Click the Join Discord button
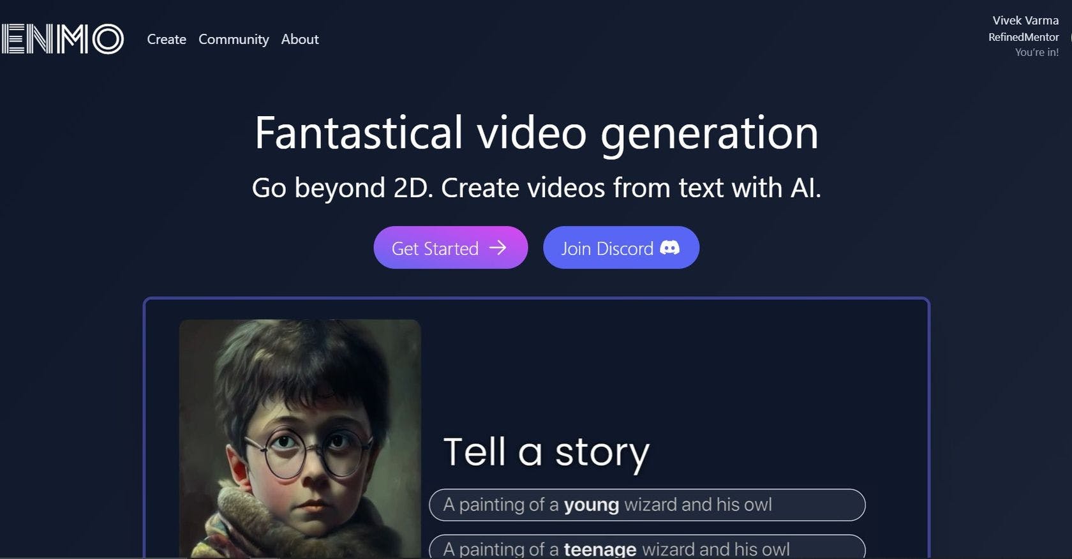 pos(621,248)
